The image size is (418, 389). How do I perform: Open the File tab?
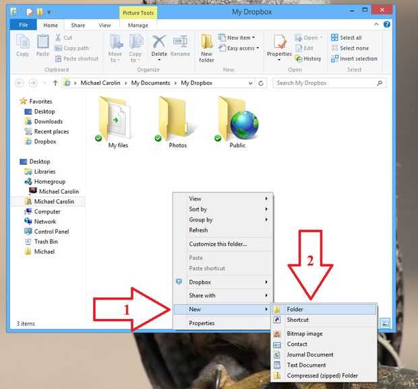coord(24,25)
